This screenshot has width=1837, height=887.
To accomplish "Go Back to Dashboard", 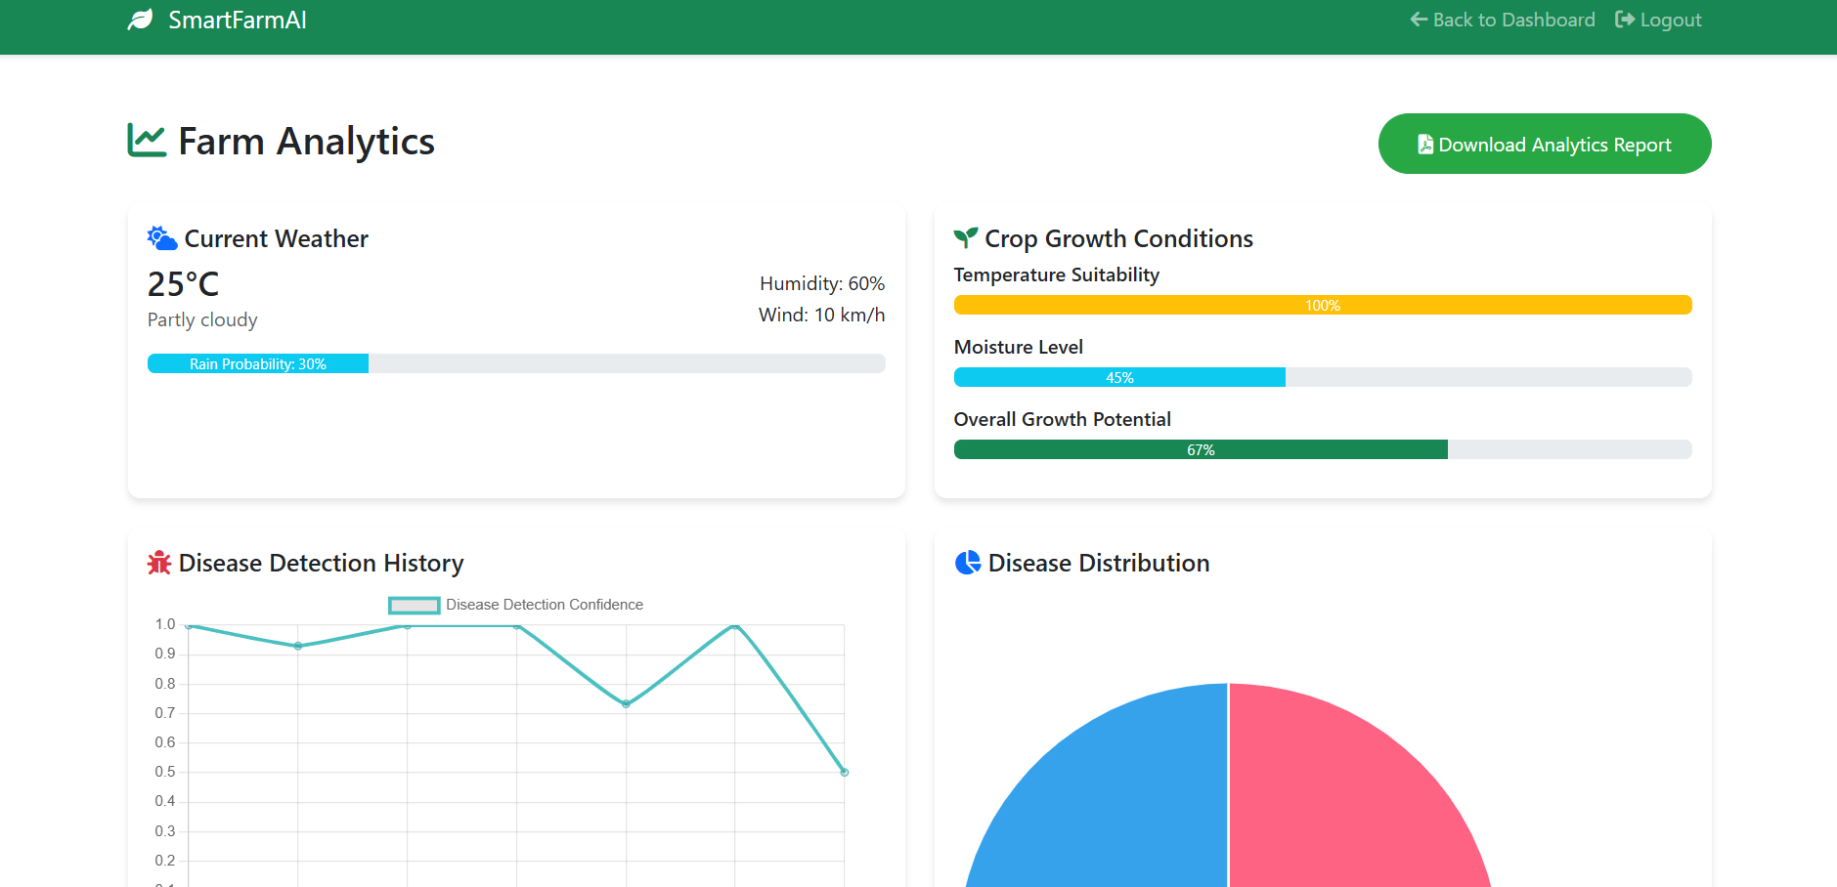I will (1503, 21).
